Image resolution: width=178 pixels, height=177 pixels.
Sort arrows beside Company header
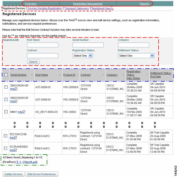point(123,75)
